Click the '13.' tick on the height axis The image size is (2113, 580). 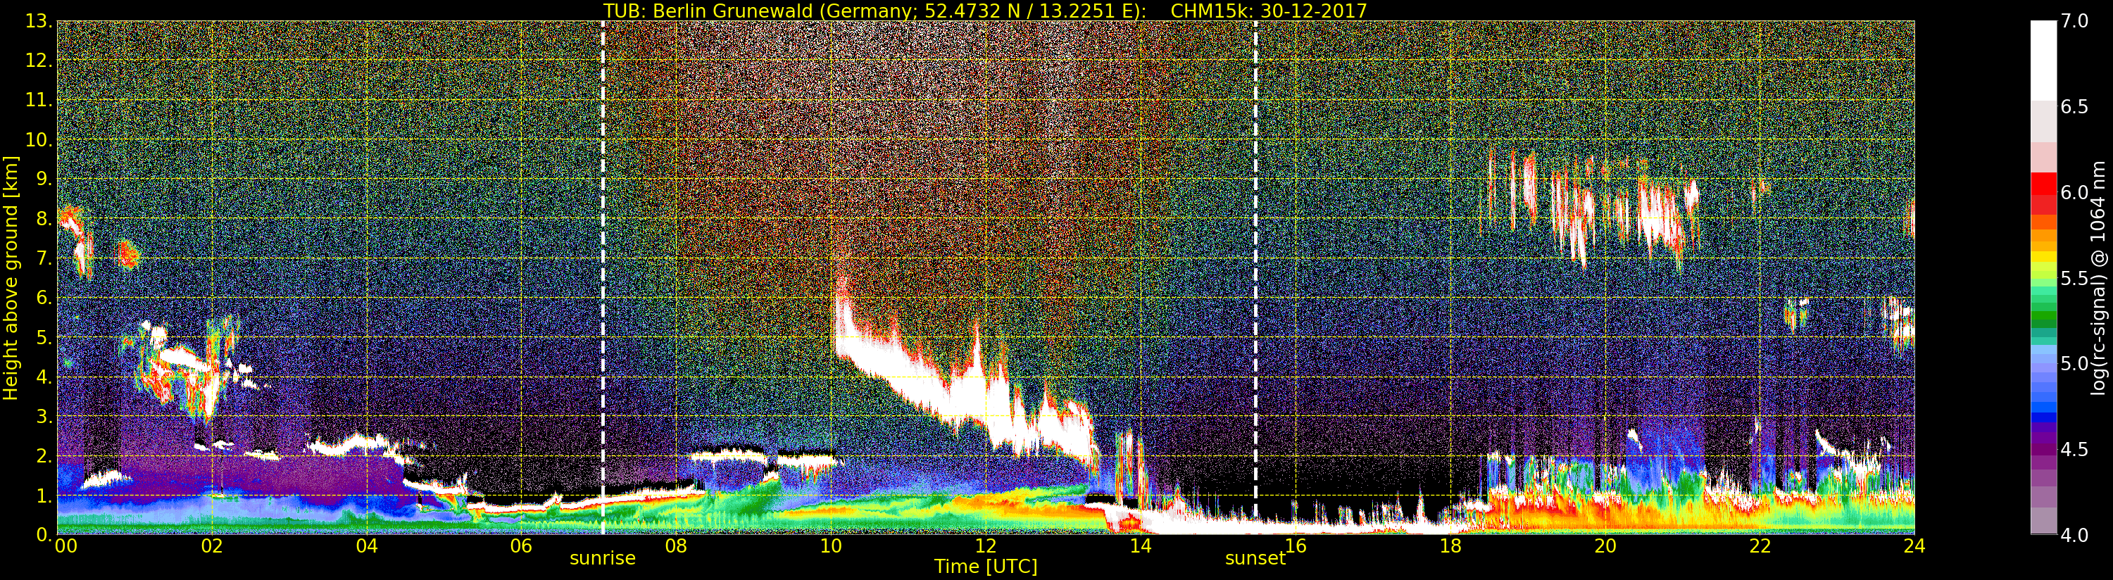[x=39, y=21]
